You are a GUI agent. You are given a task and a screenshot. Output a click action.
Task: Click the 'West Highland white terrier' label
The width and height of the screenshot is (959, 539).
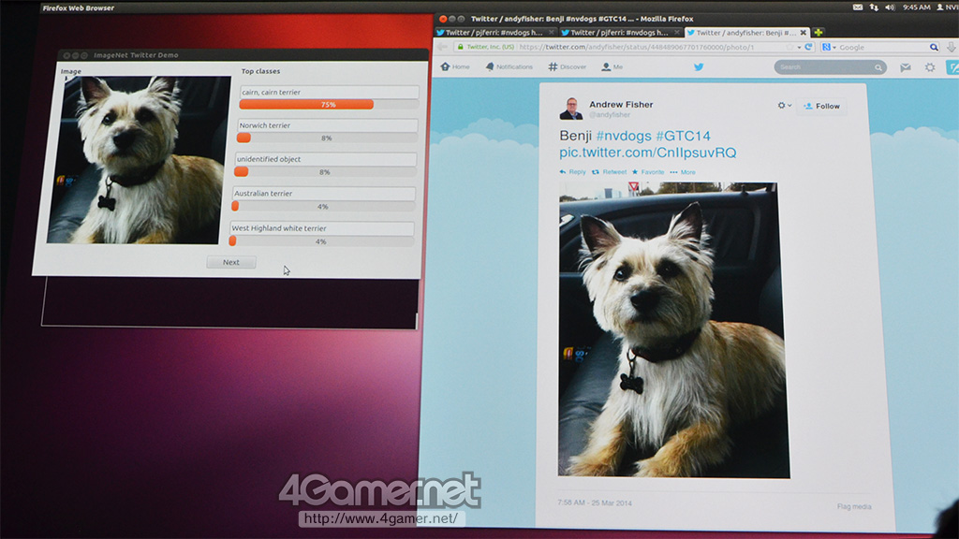[279, 228]
